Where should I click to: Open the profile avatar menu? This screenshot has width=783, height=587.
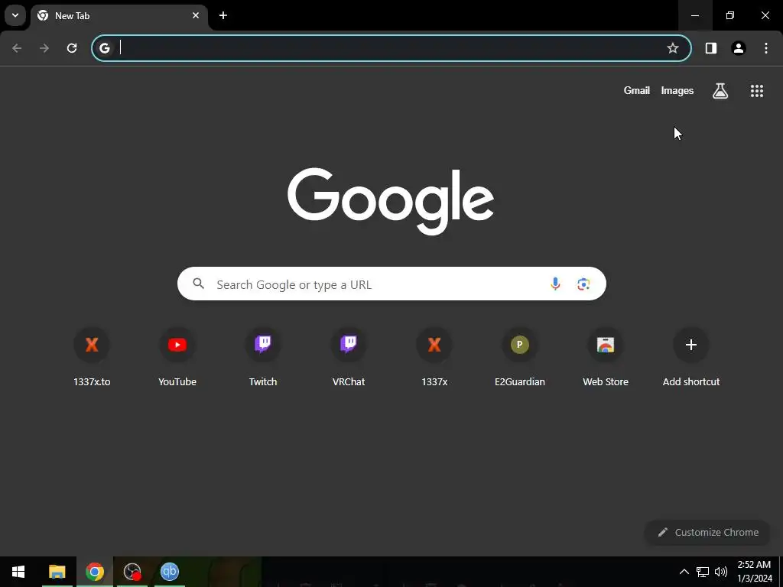click(x=738, y=48)
